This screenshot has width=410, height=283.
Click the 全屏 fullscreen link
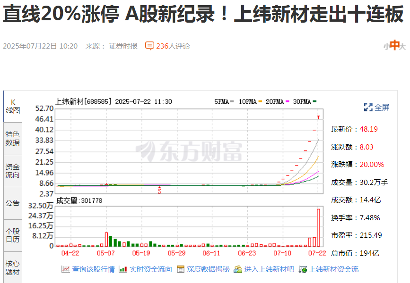click(382, 107)
